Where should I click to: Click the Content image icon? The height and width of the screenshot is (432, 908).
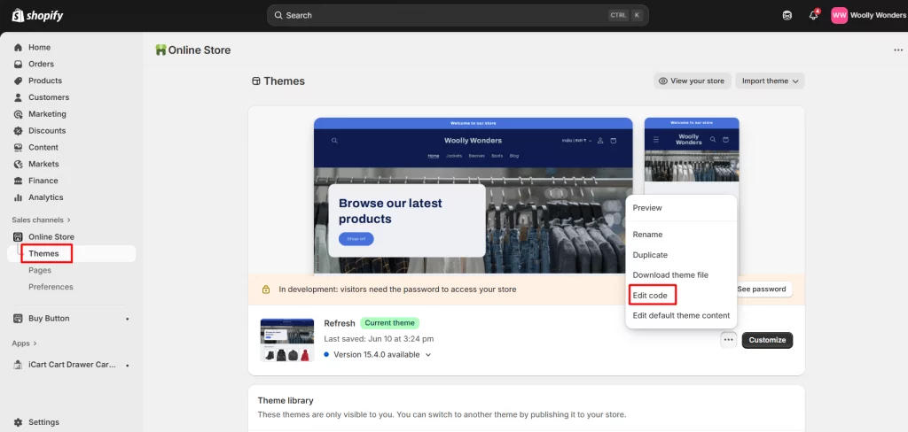click(x=18, y=148)
